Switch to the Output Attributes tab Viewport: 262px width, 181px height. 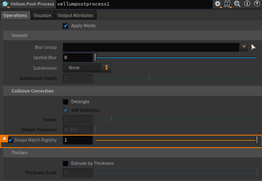click(x=75, y=15)
